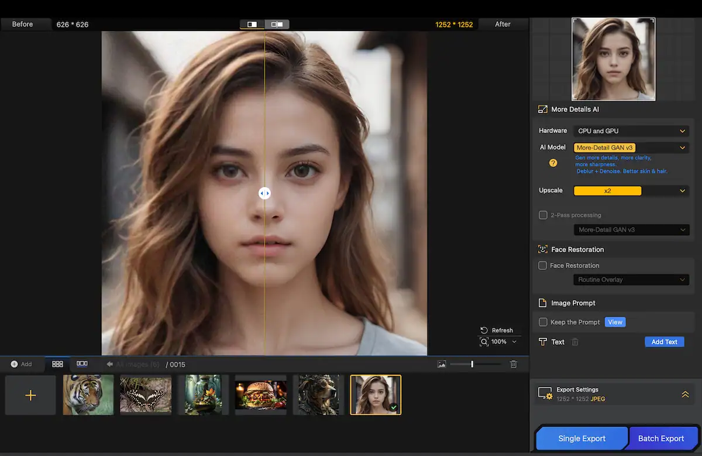The width and height of the screenshot is (702, 456).
Task: Check the Keep the Prompt option
Action: point(543,322)
